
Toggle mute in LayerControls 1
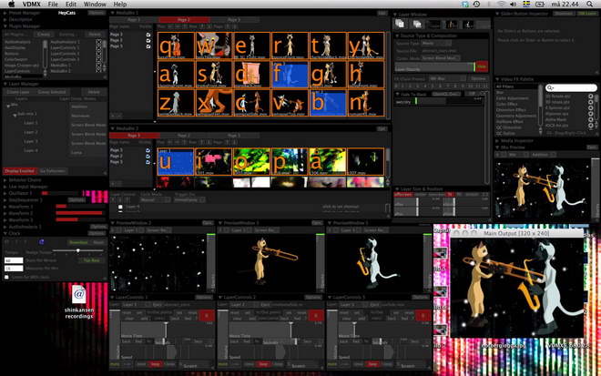click(115, 364)
